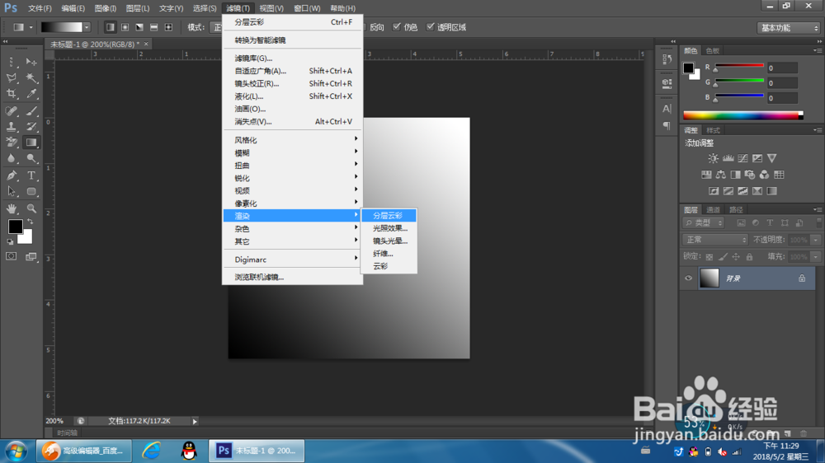Image resolution: width=825 pixels, height=463 pixels.
Task: Choose 云彩 in the render submenu
Action: [x=389, y=266]
